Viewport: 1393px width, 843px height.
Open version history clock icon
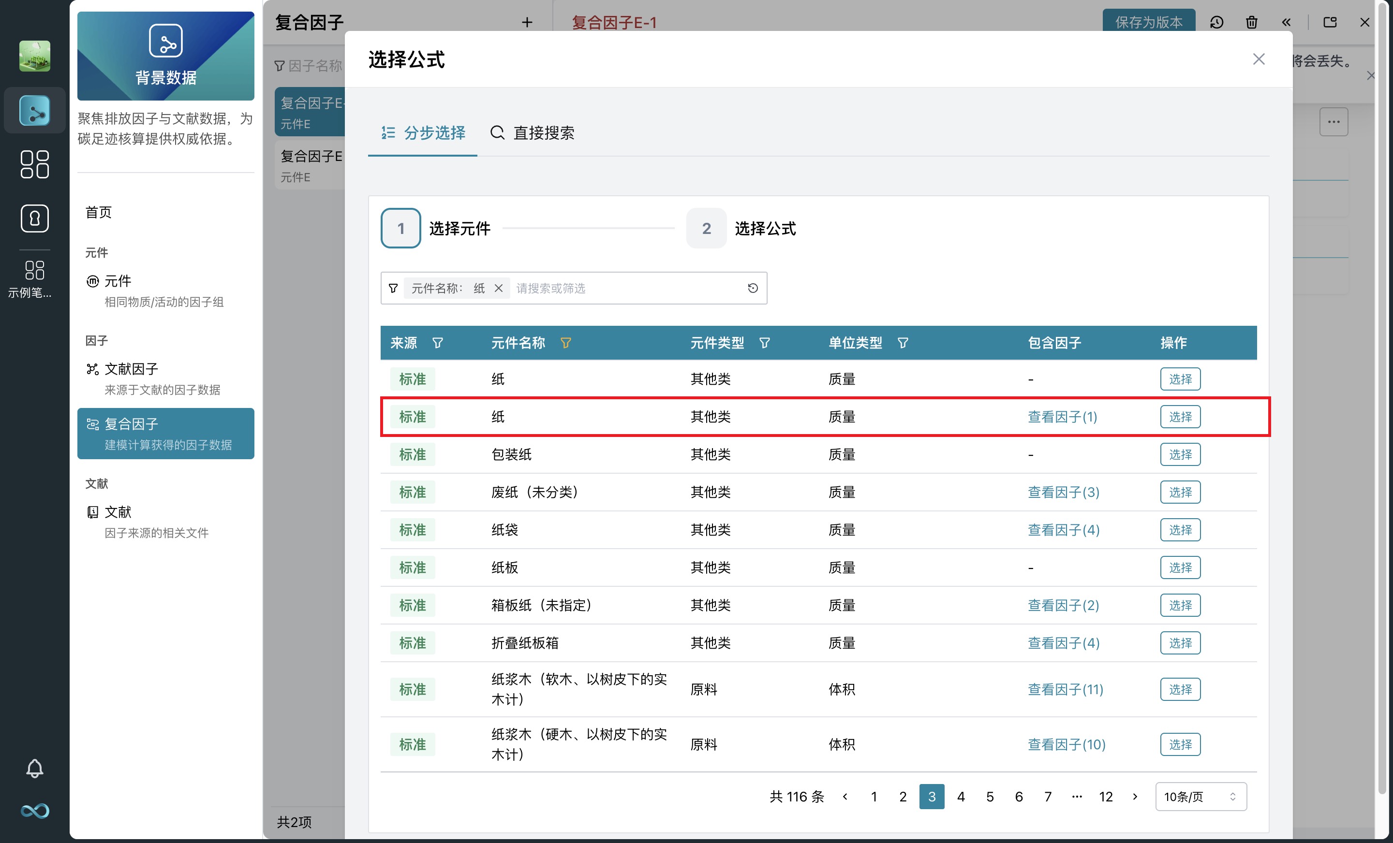(x=1216, y=23)
